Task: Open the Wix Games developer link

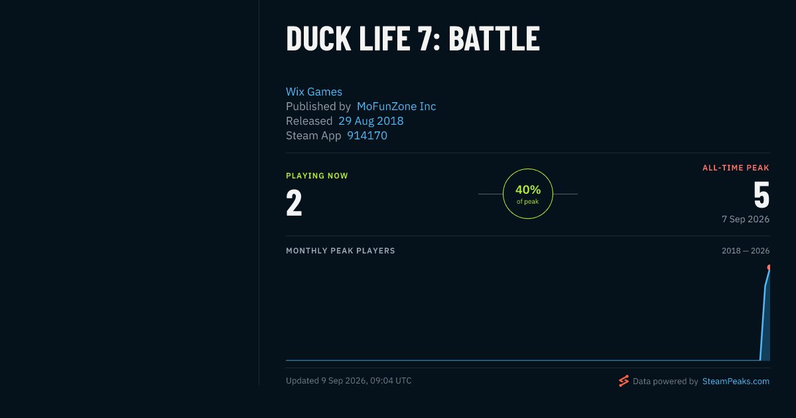Action: coord(314,92)
